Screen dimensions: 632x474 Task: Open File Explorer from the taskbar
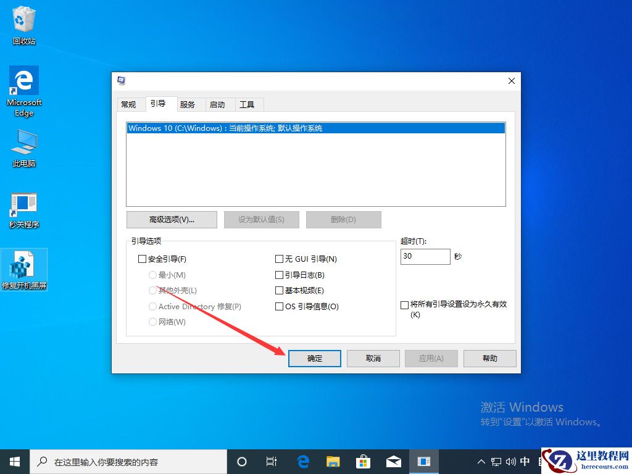coord(333,461)
